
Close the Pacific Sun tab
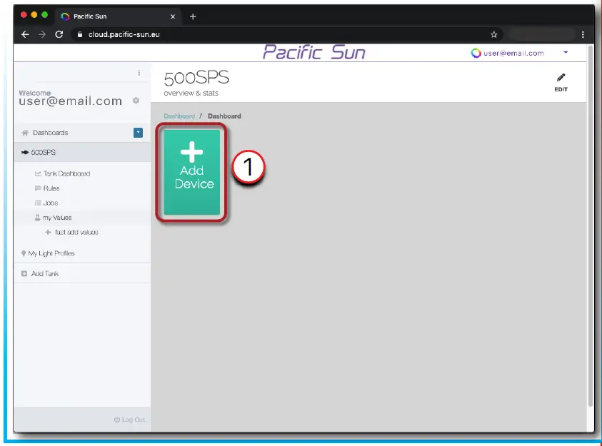[173, 16]
